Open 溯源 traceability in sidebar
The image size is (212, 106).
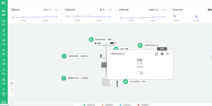coord(3,52)
